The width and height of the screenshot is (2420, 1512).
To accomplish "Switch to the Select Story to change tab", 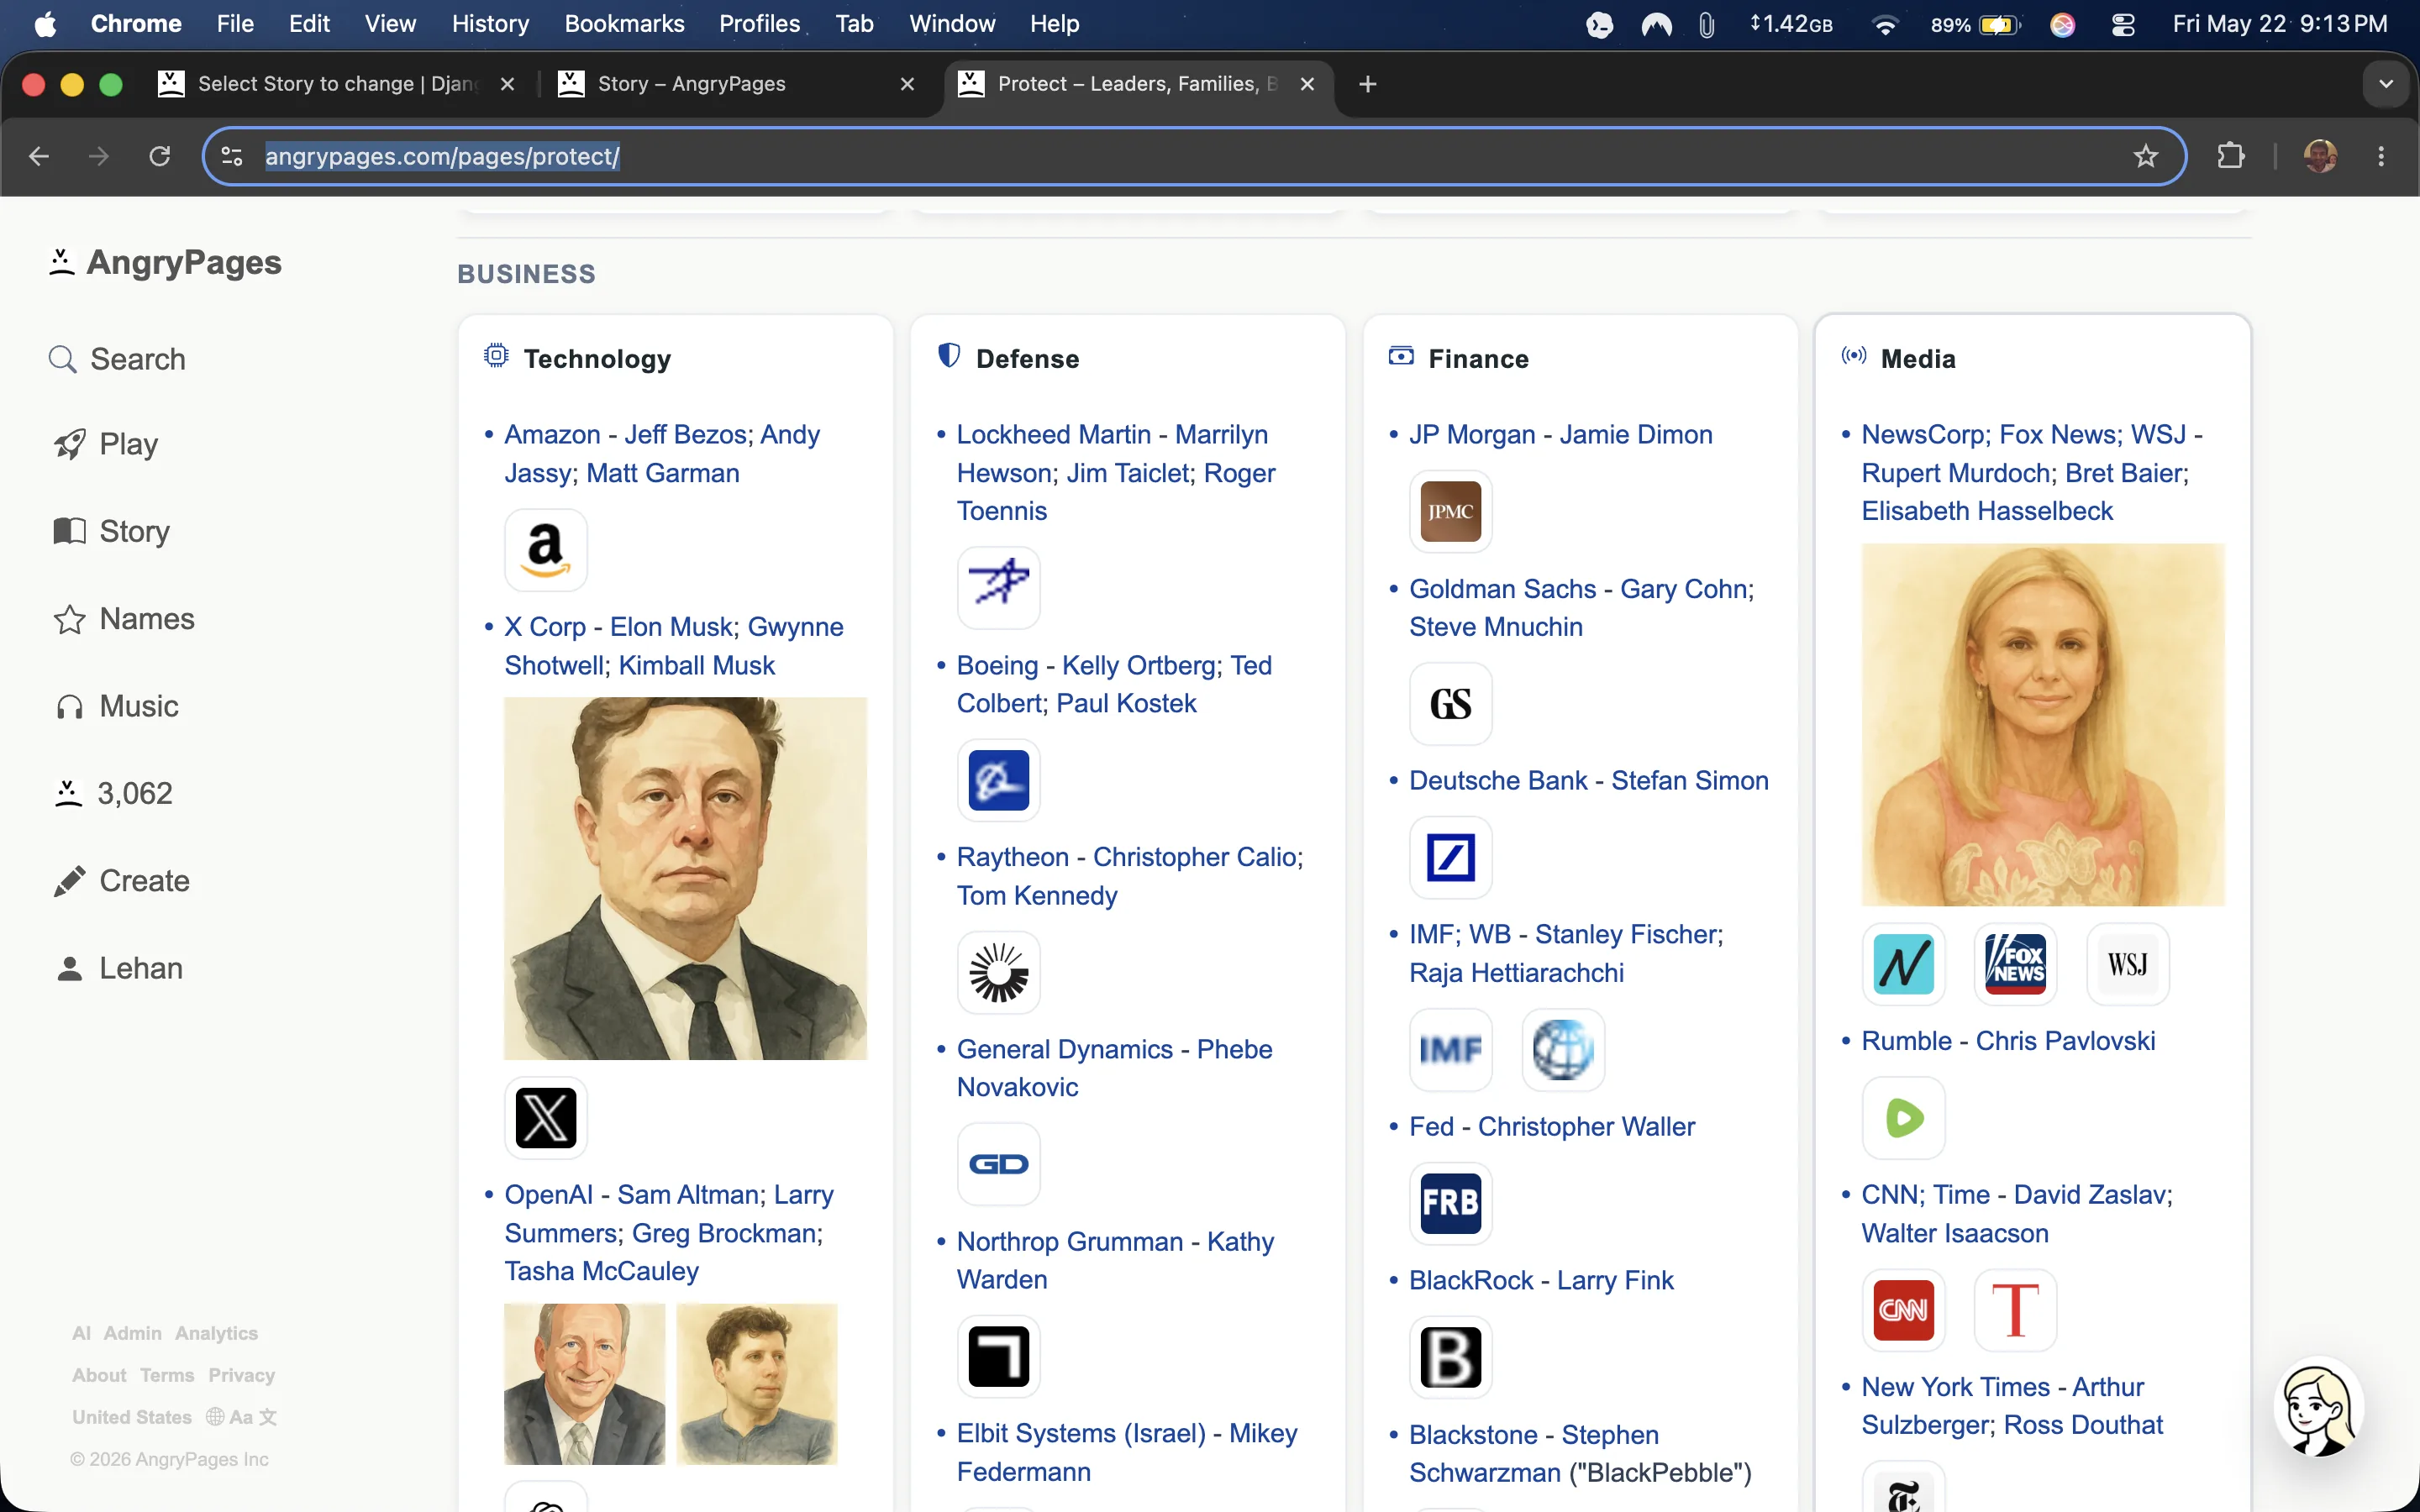I will [336, 84].
